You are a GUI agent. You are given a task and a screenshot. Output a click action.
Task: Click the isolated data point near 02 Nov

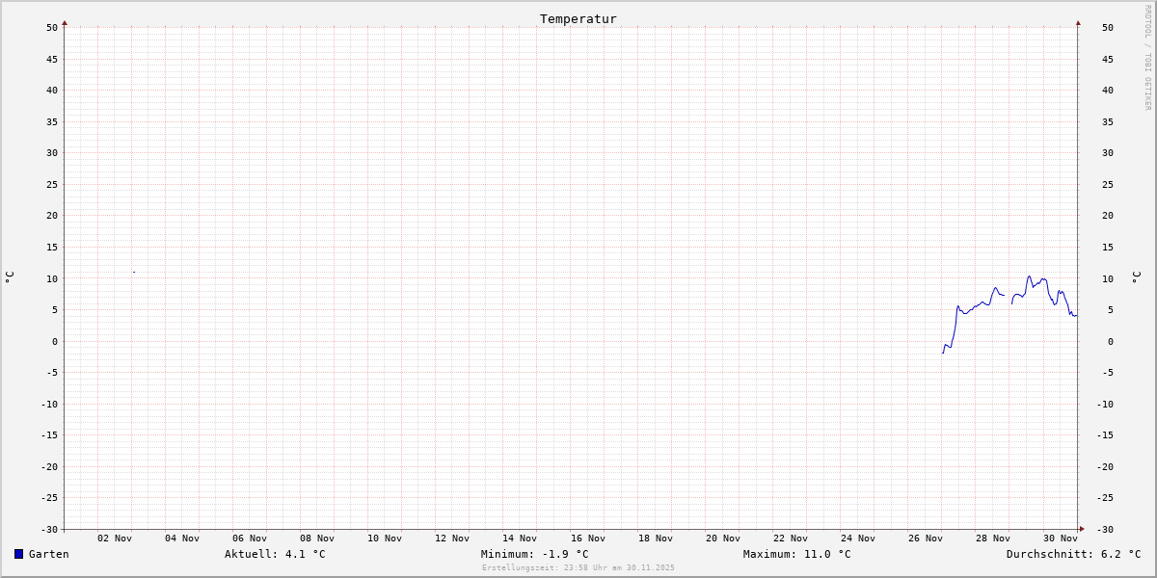click(134, 272)
